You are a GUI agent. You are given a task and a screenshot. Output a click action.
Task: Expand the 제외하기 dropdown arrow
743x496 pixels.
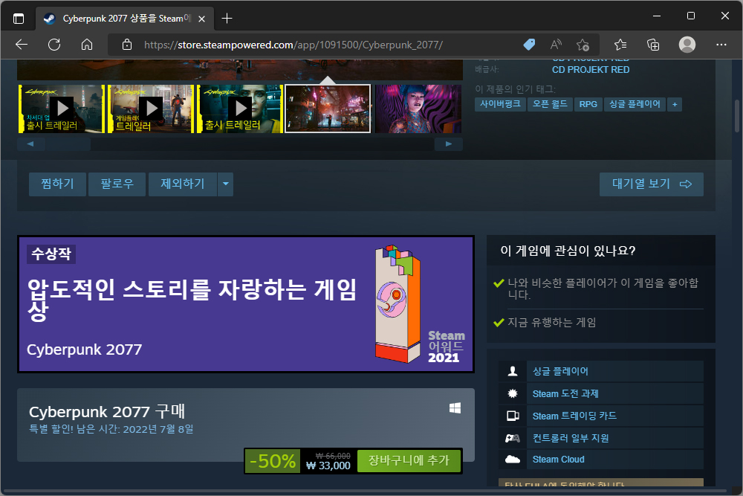pyautogui.click(x=226, y=184)
